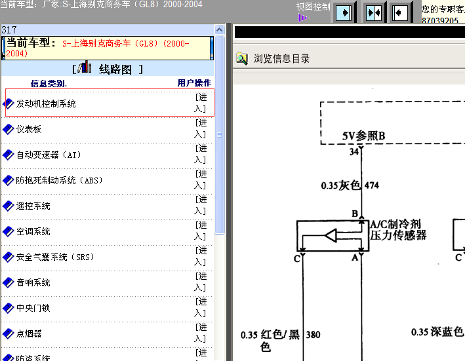Image resolution: width=465 pixels, height=361 pixels.
Task: Open 中央门锁 via its [进入] link
Action: point(201,307)
